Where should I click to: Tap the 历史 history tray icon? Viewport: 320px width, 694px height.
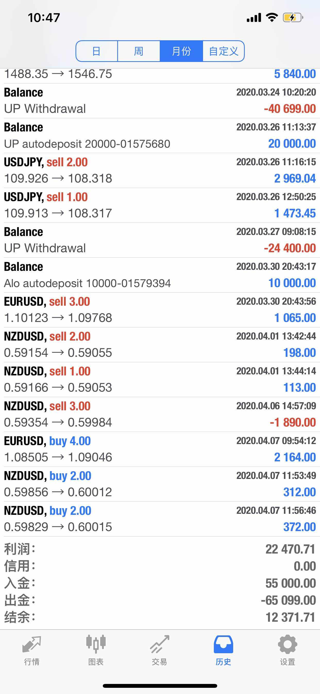pos(223,644)
